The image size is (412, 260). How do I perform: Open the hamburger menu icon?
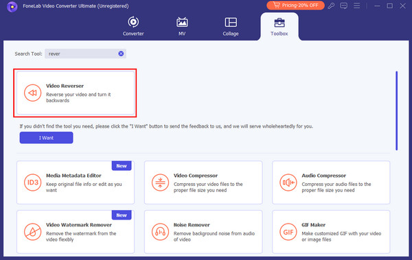point(356,5)
